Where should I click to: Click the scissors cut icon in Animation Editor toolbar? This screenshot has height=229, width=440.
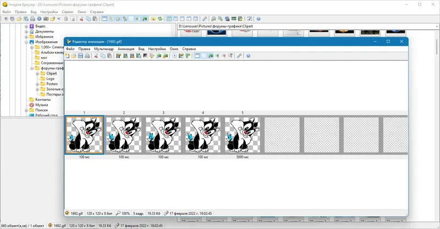pos(96,56)
